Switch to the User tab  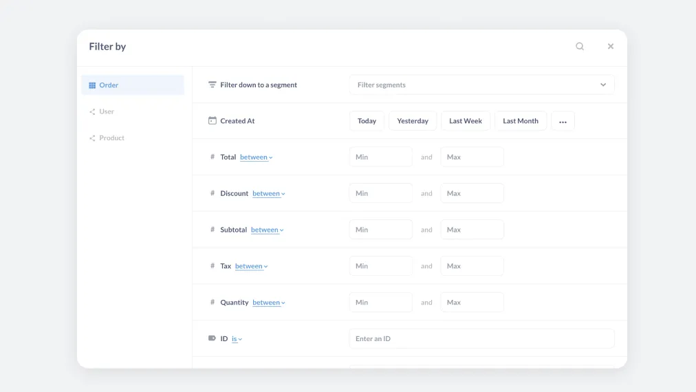(107, 111)
